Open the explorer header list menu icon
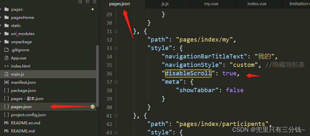The height and width of the screenshot is (136, 310). coord(95,2)
